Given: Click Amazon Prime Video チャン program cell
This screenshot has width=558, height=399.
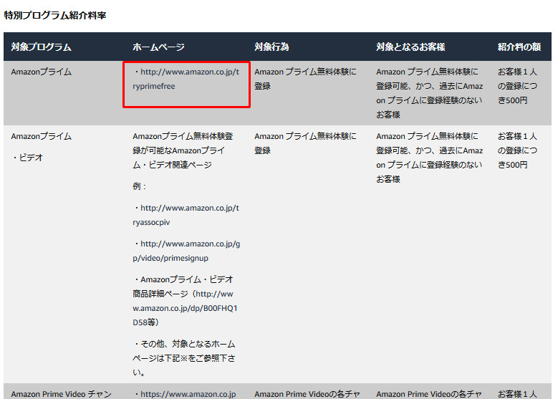Looking at the screenshot, I should (x=61, y=394).
